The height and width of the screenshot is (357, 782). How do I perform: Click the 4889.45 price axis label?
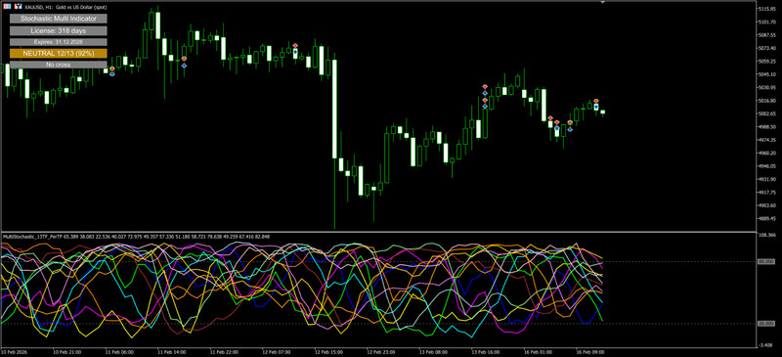coord(767,218)
